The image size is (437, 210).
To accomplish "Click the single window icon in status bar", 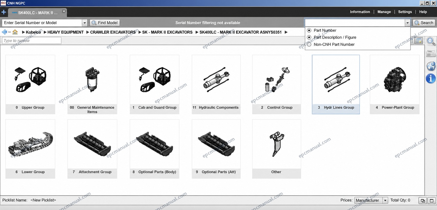I will [432, 201].
